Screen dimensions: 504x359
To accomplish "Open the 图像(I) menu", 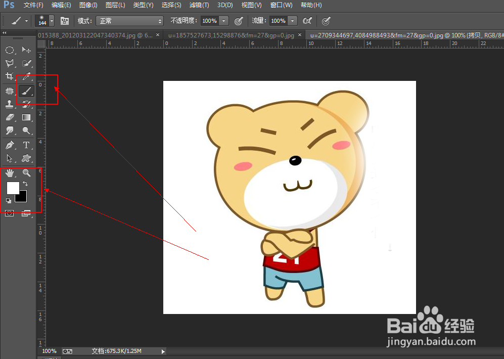I will point(88,5).
